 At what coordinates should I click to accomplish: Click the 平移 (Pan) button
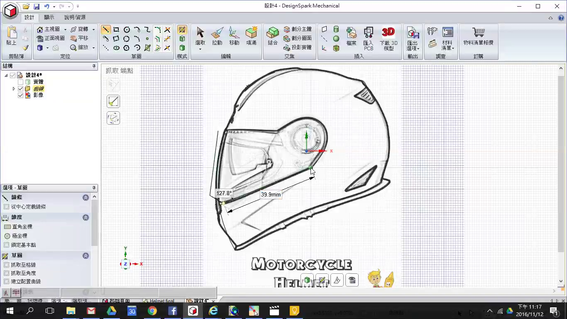[79, 39]
